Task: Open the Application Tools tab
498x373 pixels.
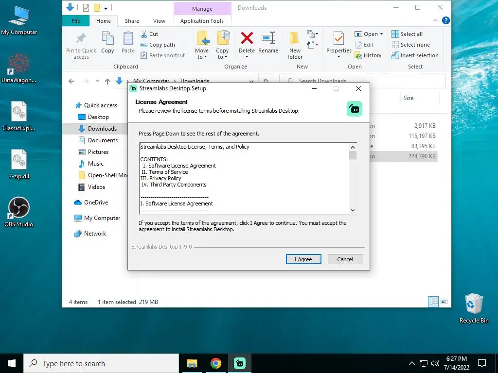Action: point(202,21)
